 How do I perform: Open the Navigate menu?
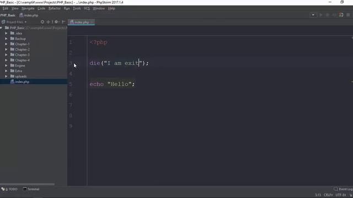(x=28, y=8)
